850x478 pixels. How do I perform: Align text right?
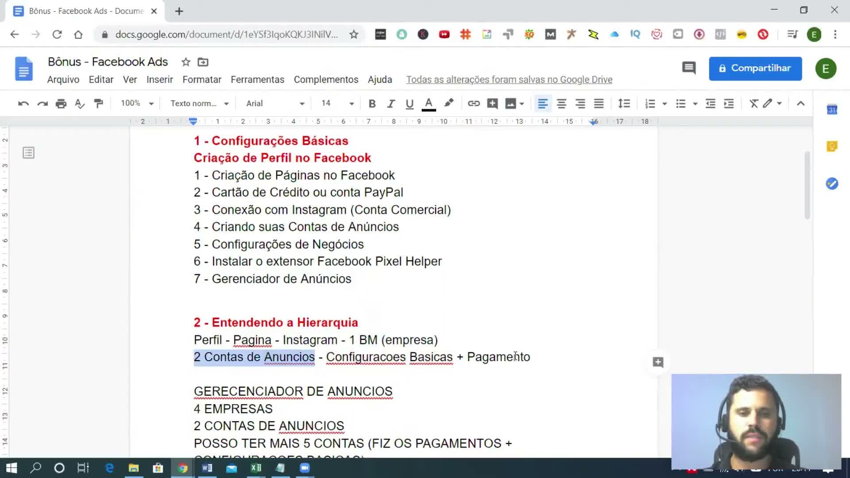point(580,104)
